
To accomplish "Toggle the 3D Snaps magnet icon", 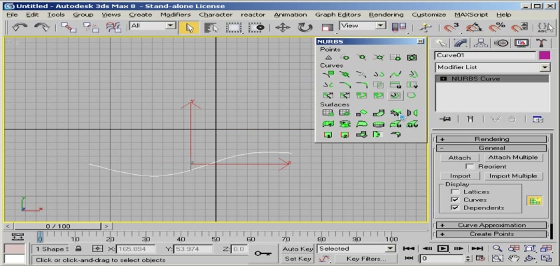I will 451,27.
